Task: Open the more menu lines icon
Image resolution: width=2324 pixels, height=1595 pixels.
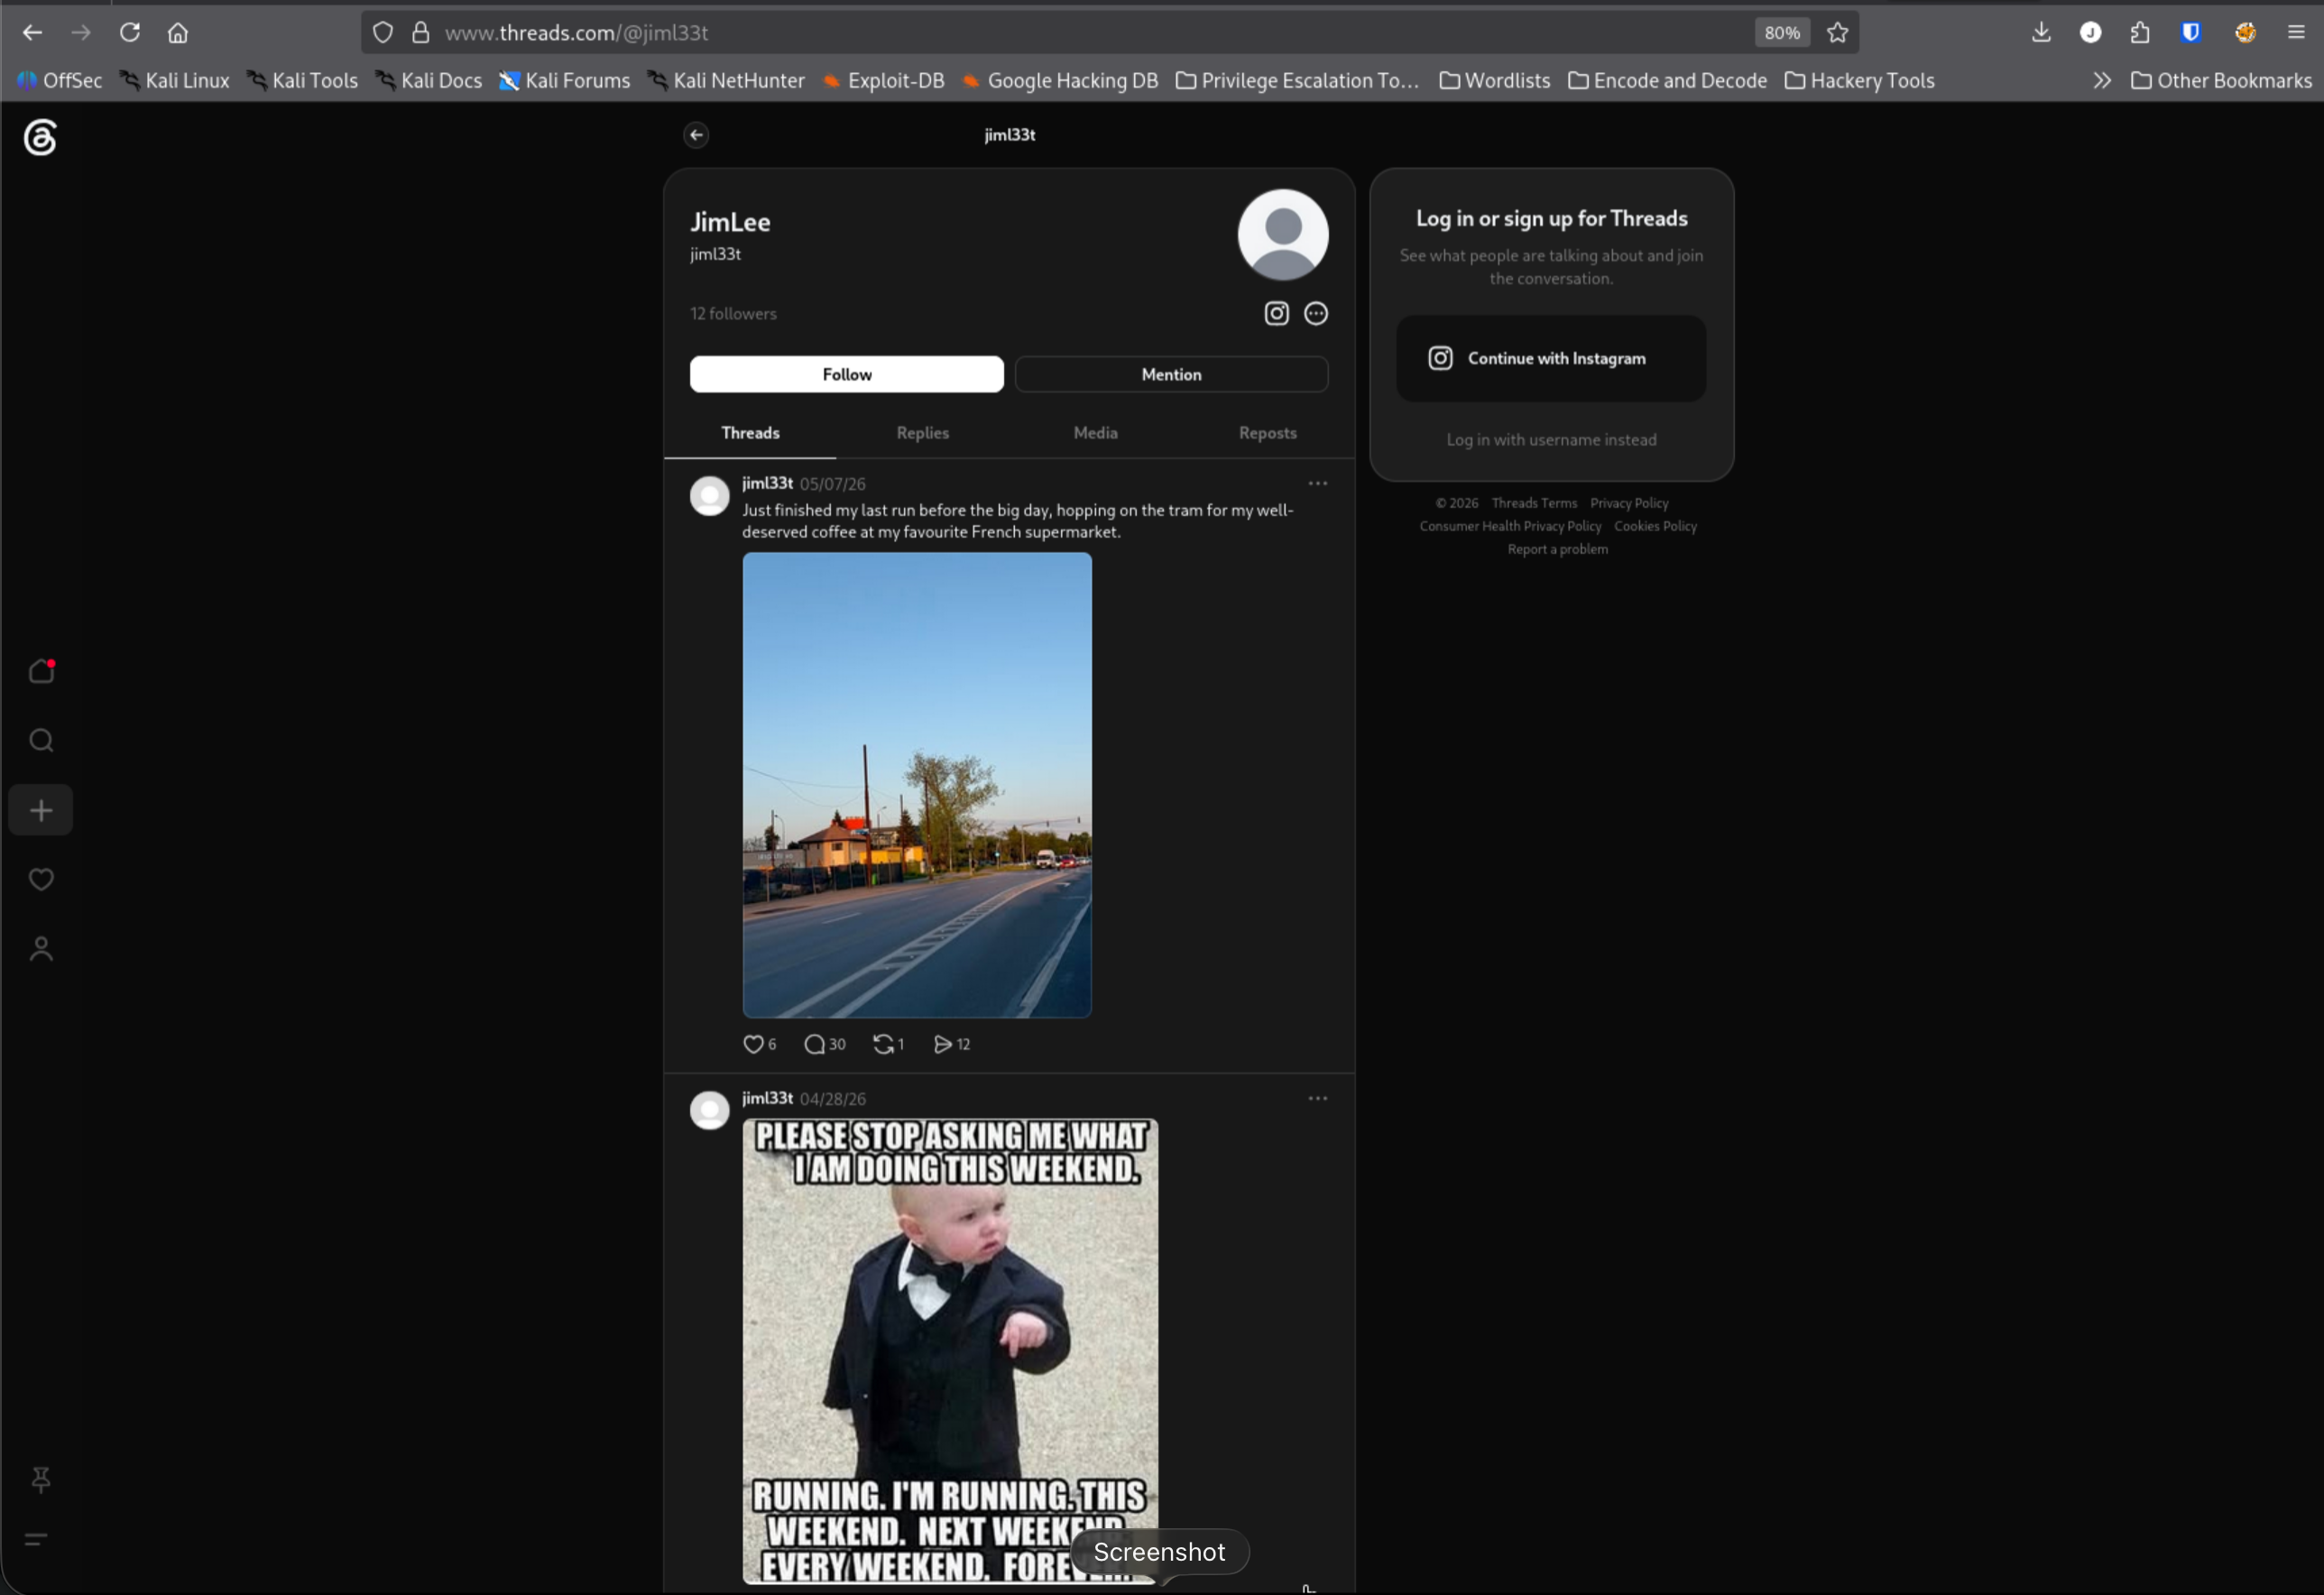Action: coord(36,1539)
